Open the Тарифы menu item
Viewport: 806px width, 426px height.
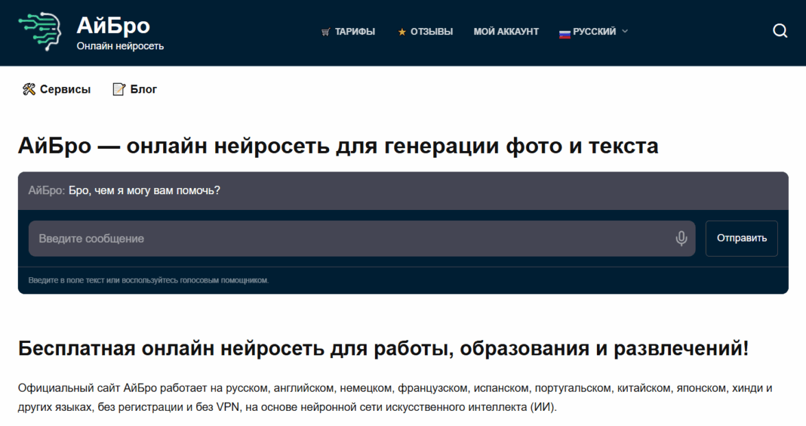point(355,32)
